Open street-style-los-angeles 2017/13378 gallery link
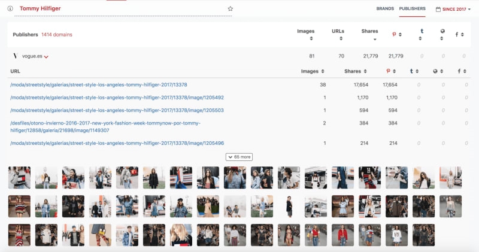This screenshot has width=479, height=252. [x=99, y=84]
